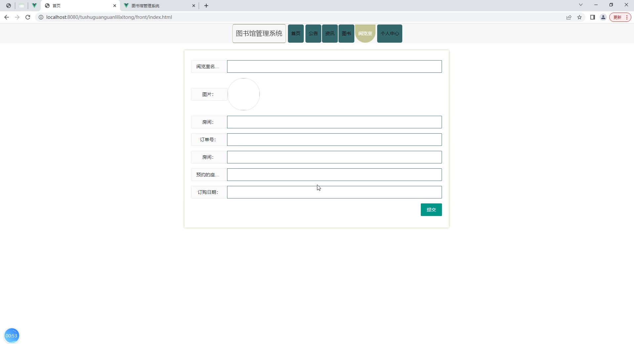Focus the 订单号 input field
The width and height of the screenshot is (634, 344).
pos(334,140)
